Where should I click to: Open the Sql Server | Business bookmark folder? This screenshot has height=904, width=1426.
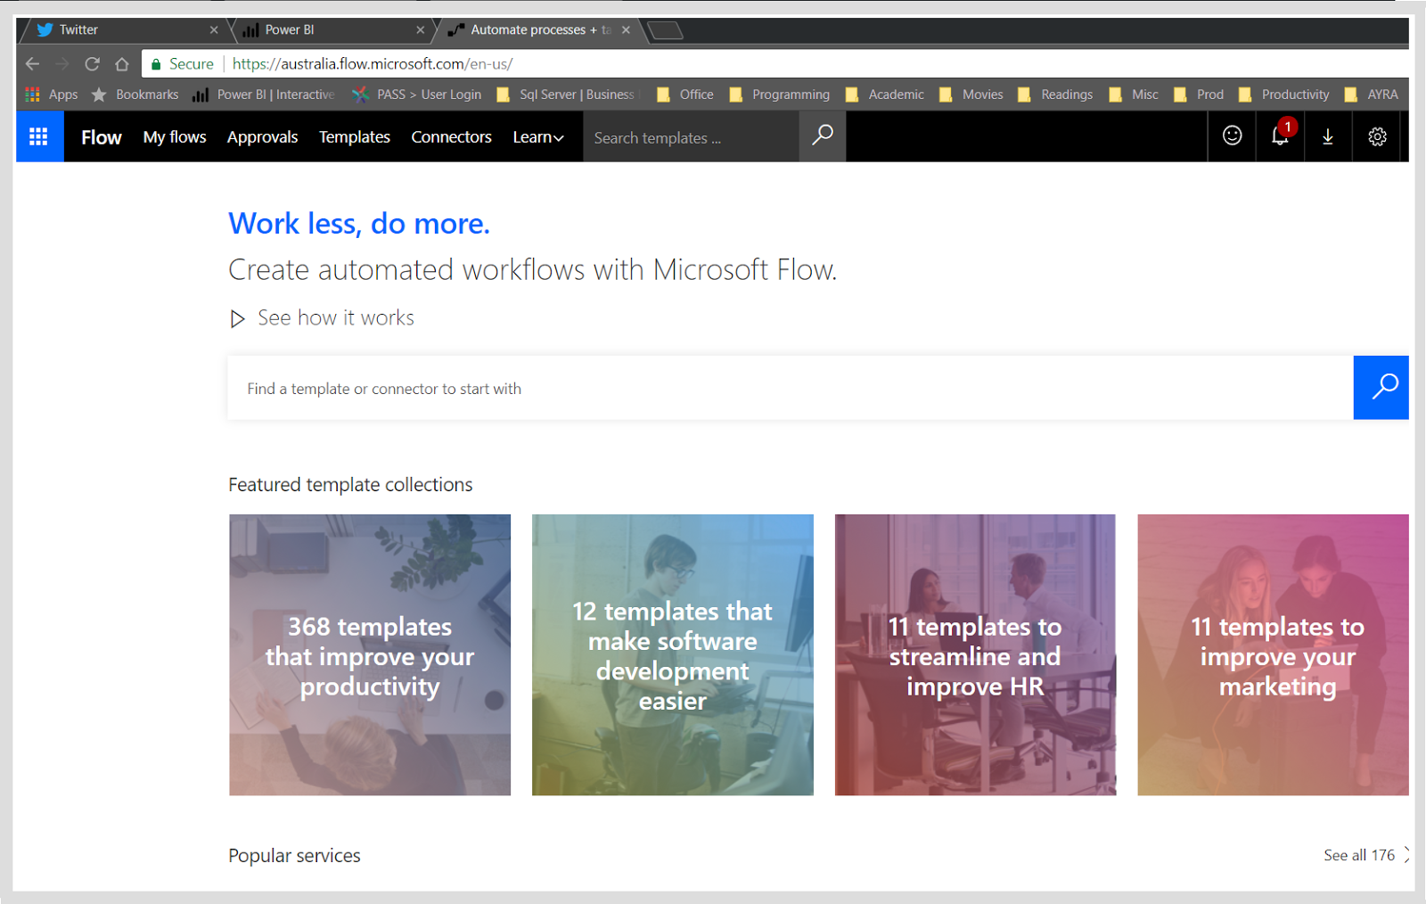pos(567,95)
